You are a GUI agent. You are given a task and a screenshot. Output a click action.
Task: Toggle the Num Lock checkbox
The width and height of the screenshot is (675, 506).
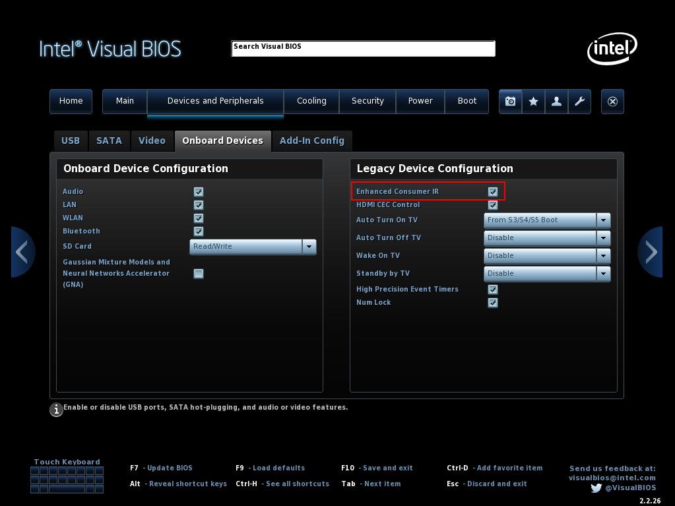point(493,303)
